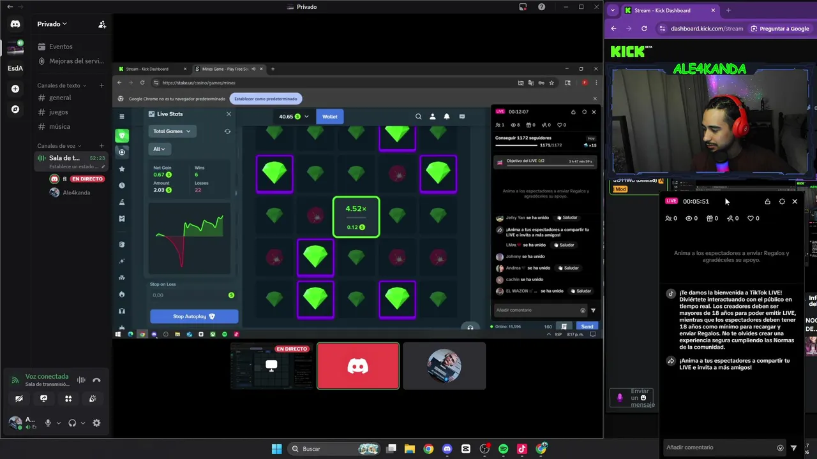Deafen with the headphones icon
The image size is (817, 459).
click(x=72, y=423)
